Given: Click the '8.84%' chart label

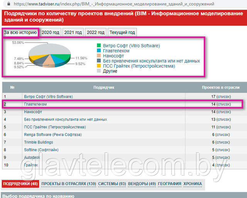Looking at the screenshot, I should click(19, 63).
